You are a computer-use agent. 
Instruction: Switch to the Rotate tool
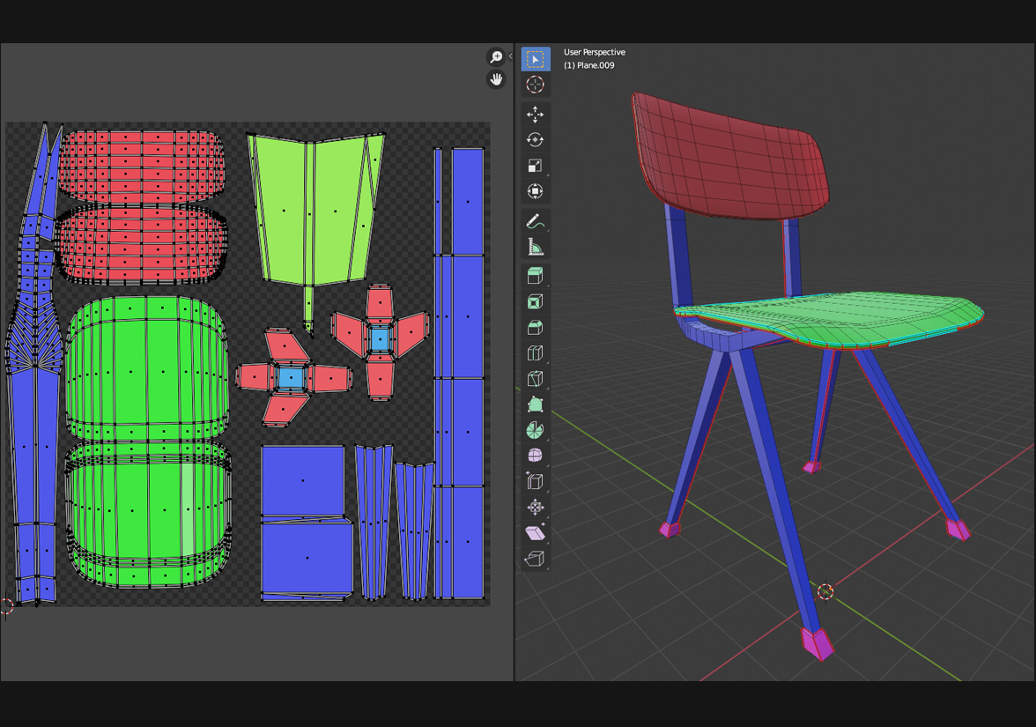[535, 140]
